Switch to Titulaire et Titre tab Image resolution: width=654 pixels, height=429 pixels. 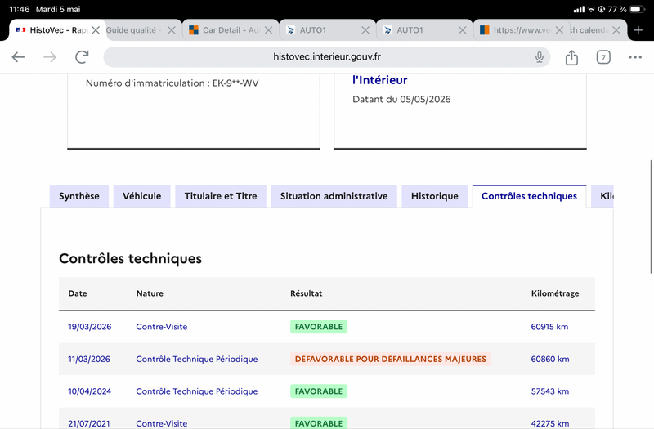[221, 196]
